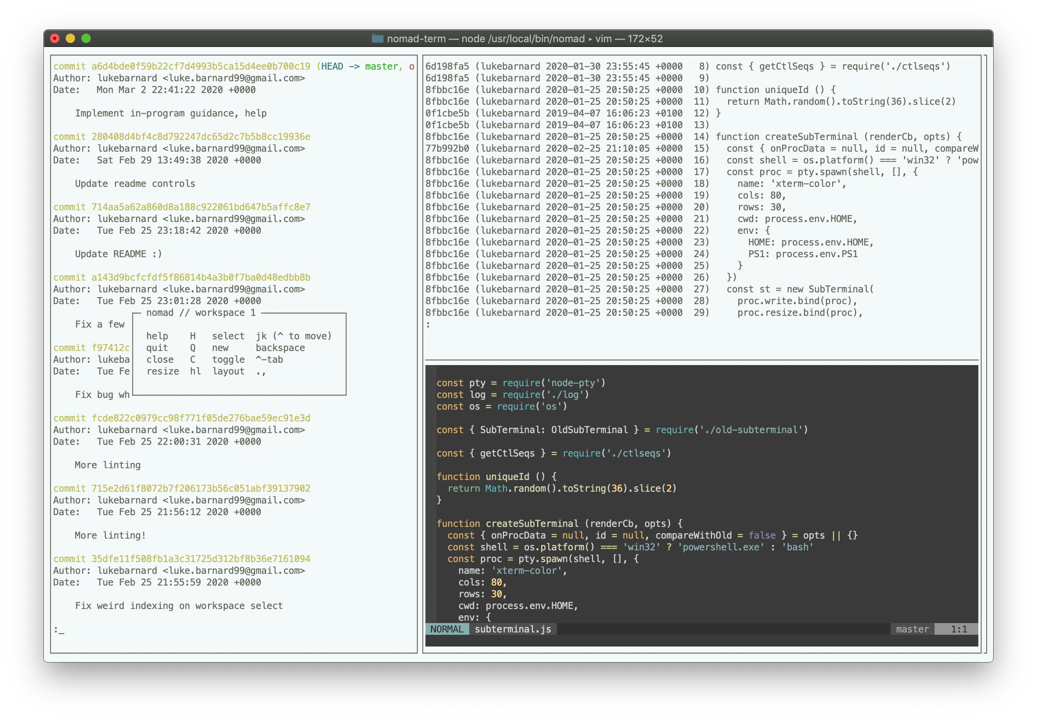The height and width of the screenshot is (720, 1037).
Task: Click the red close window button
Action: (x=55, y=39)
